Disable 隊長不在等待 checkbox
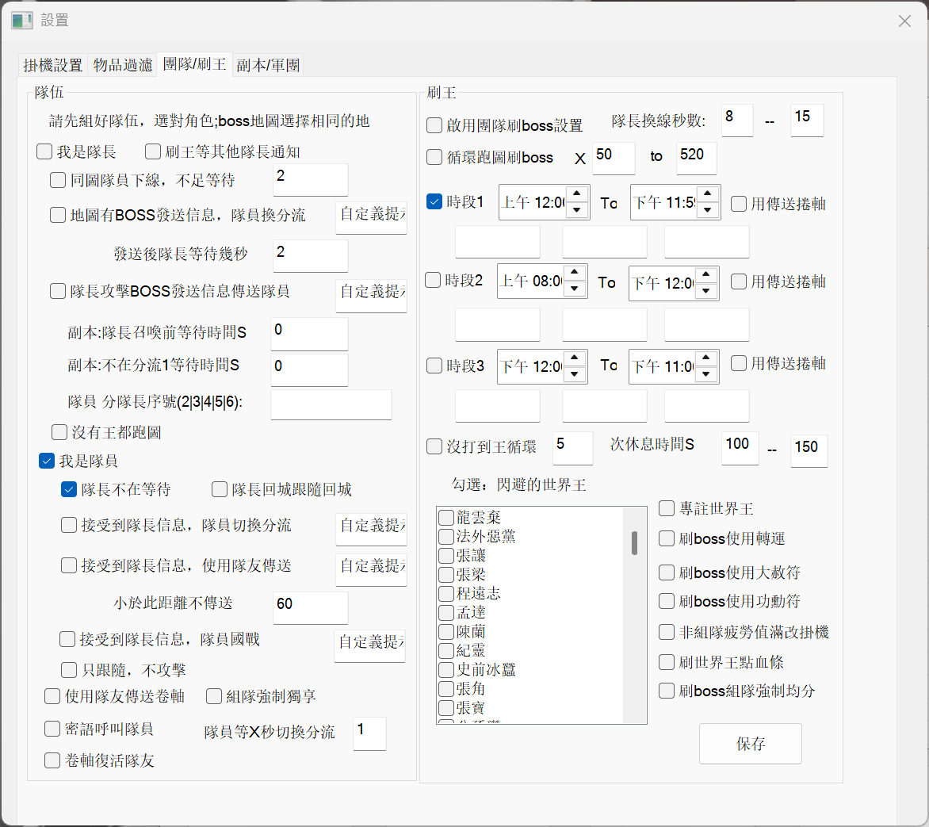Viewport: 929px width, 827px height. pyautogui.click(x=69, y=489)
